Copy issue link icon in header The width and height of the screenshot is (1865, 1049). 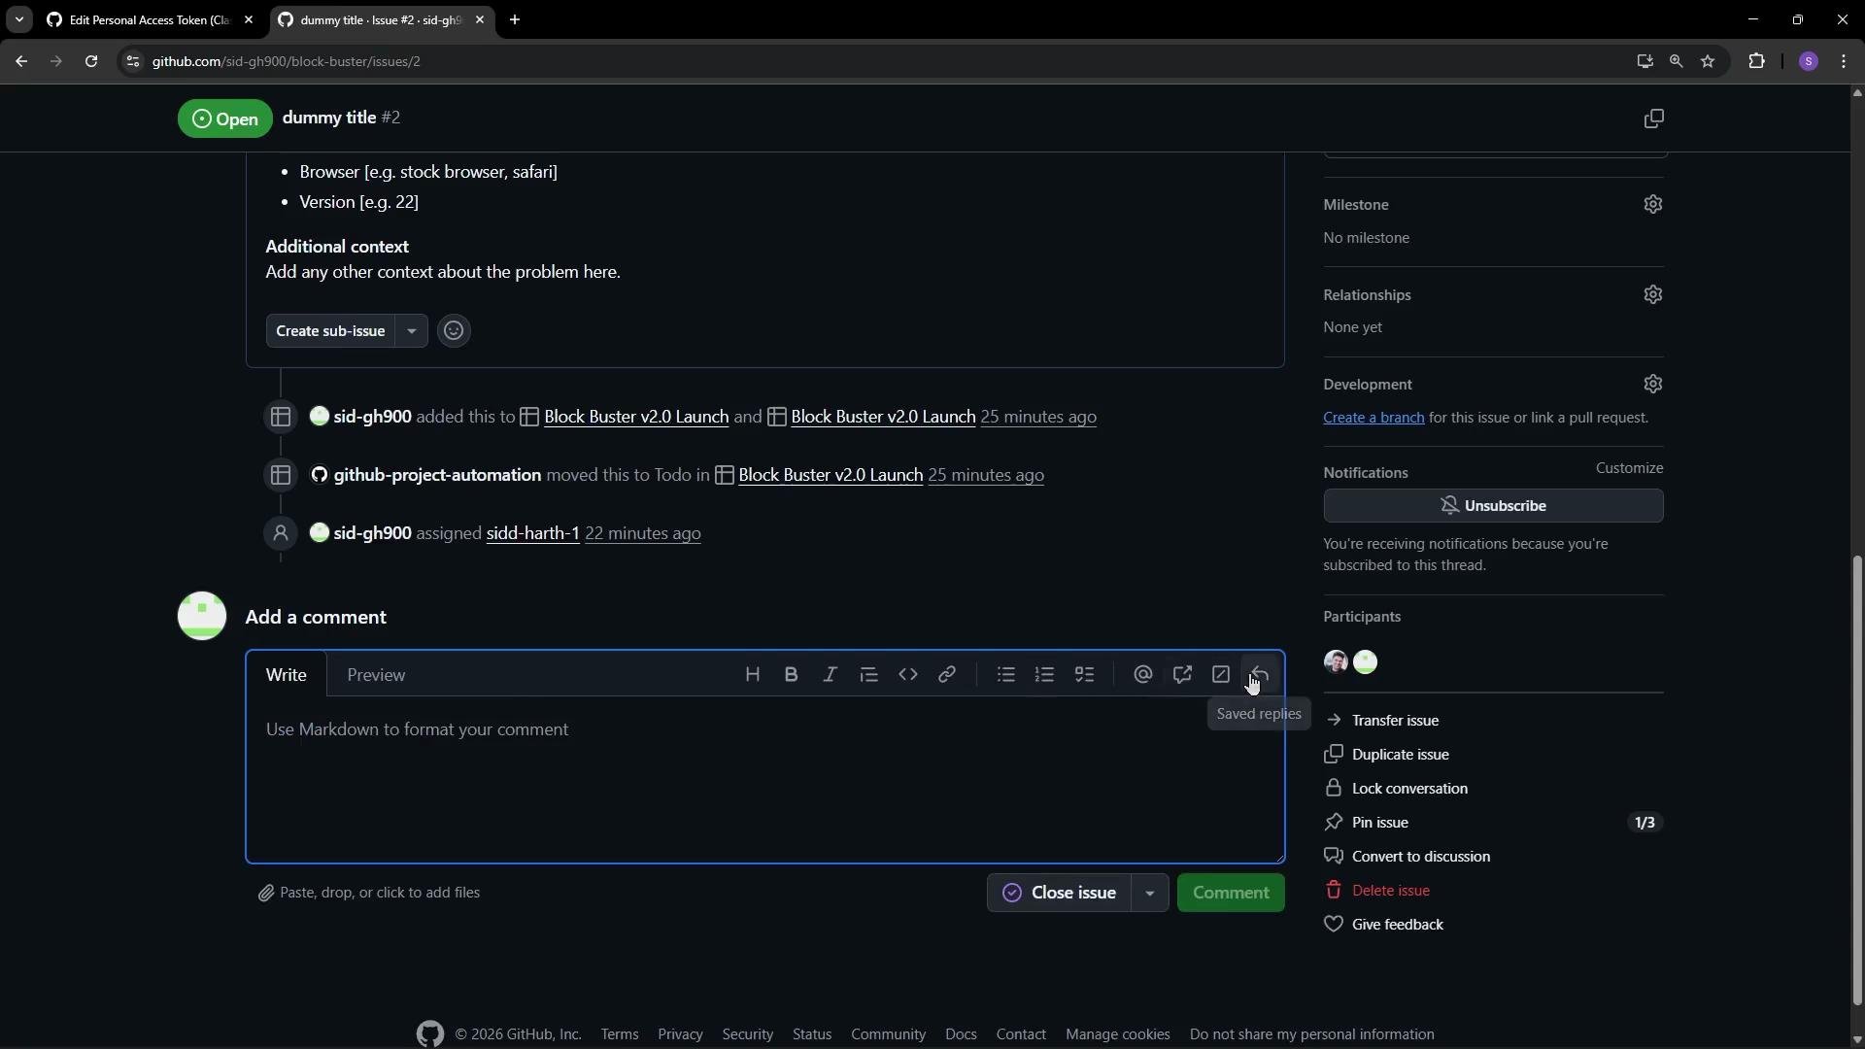[x=1653, y=118]
